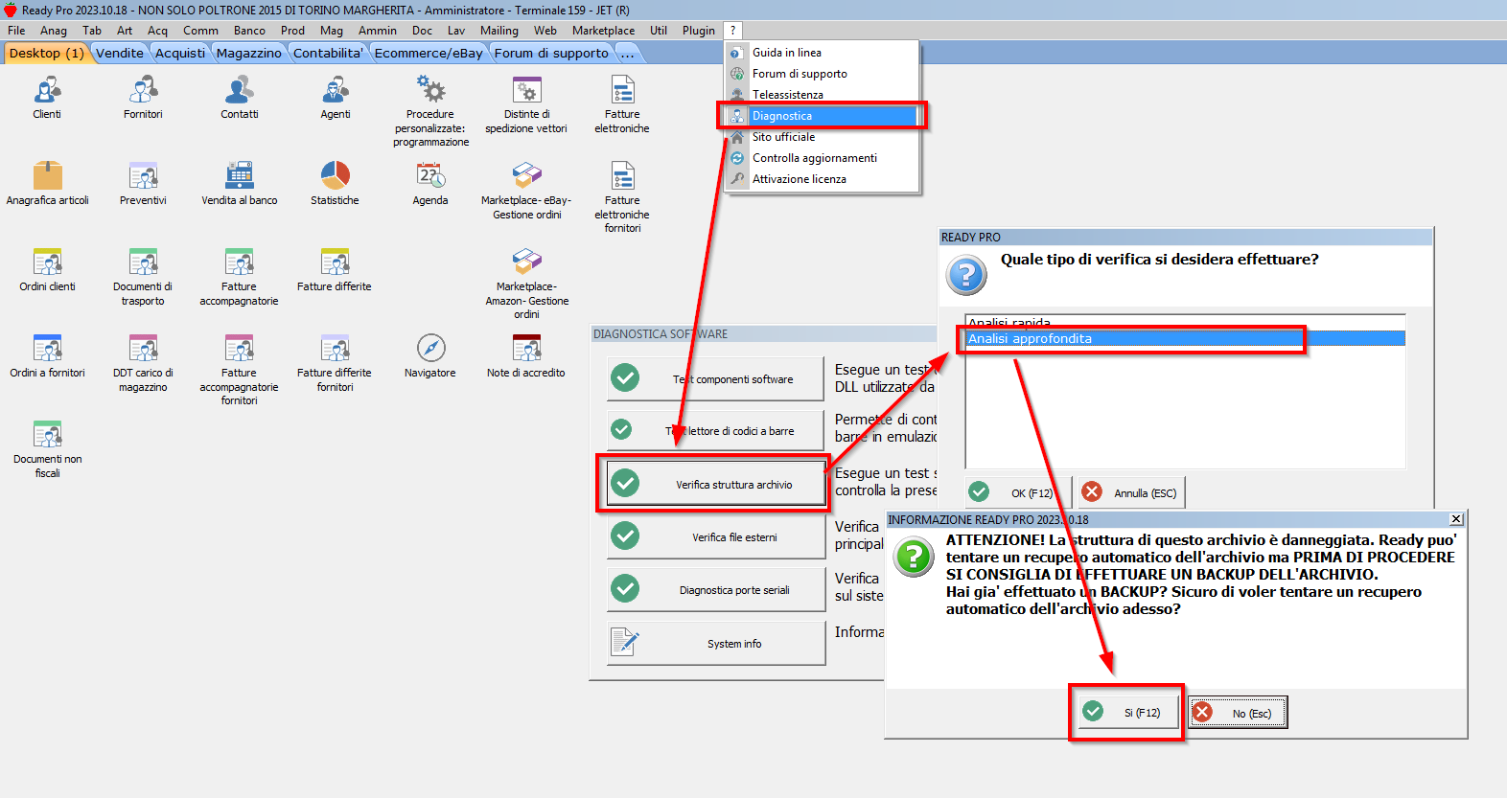Choose Forum di supporto in help menu
Screen dimensions: 1507x798
(x=822, y=74)
